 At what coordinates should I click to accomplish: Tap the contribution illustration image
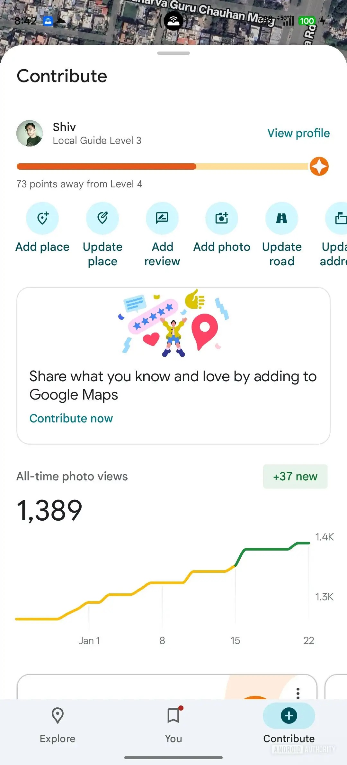coord(173,323)
